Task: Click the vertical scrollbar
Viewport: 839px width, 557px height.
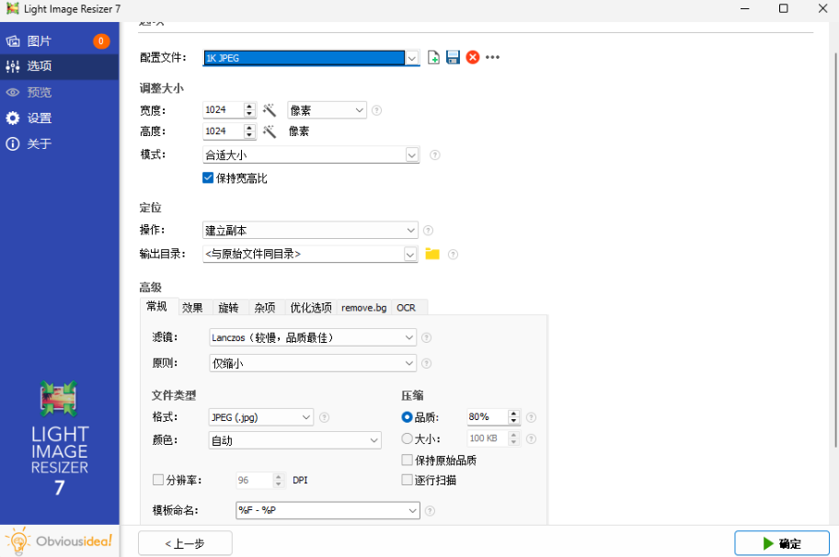Action: point(834,248)
